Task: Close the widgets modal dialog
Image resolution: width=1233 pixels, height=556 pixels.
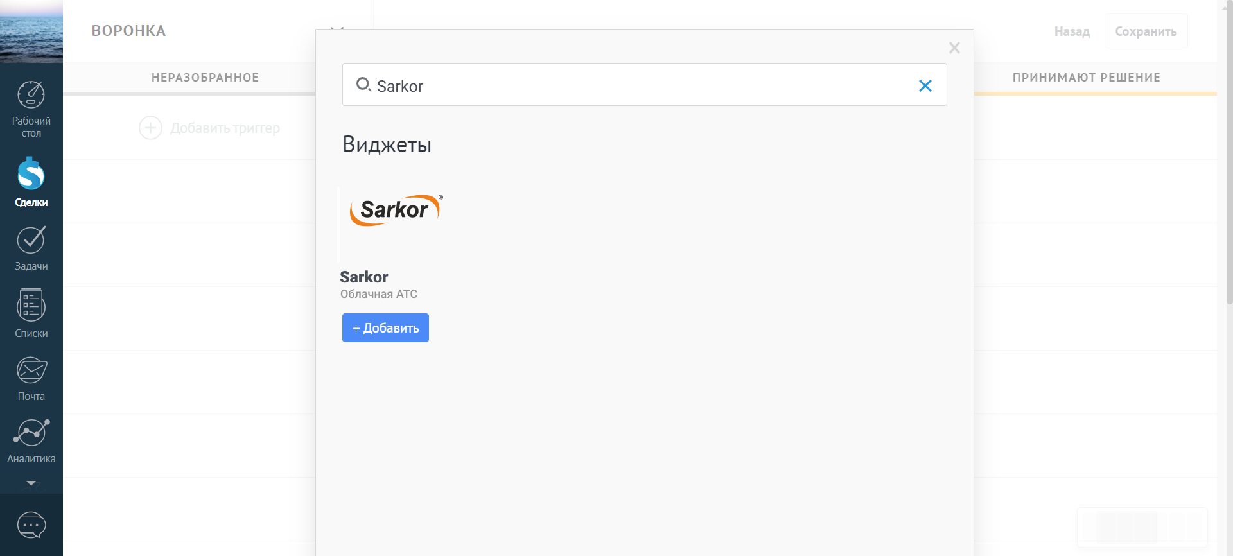Action: [954, 48]
